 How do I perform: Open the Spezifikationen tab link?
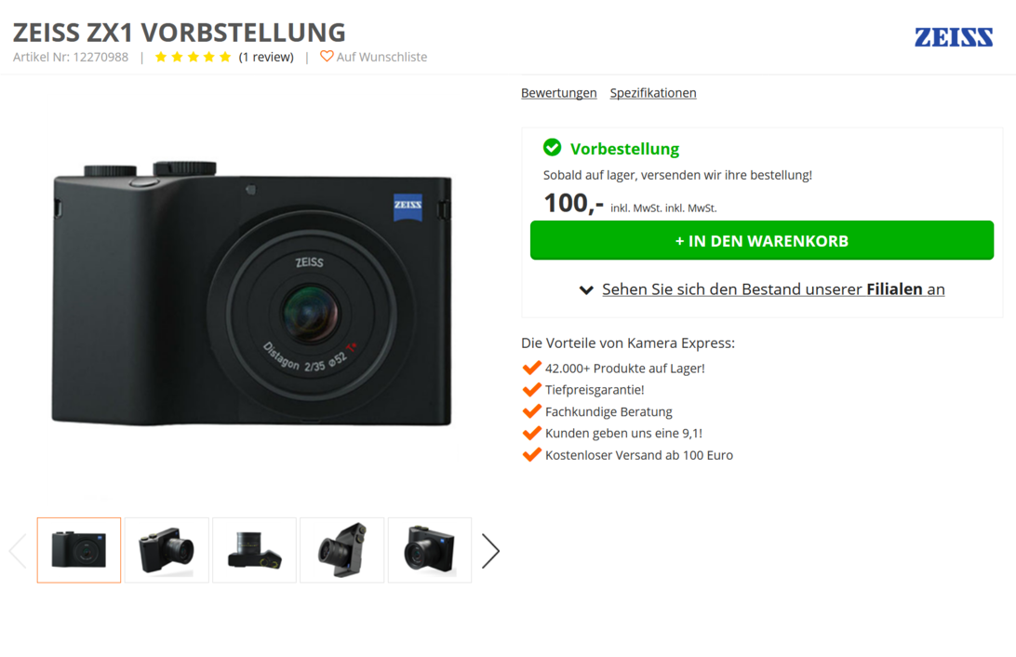[x=653, y=93]
